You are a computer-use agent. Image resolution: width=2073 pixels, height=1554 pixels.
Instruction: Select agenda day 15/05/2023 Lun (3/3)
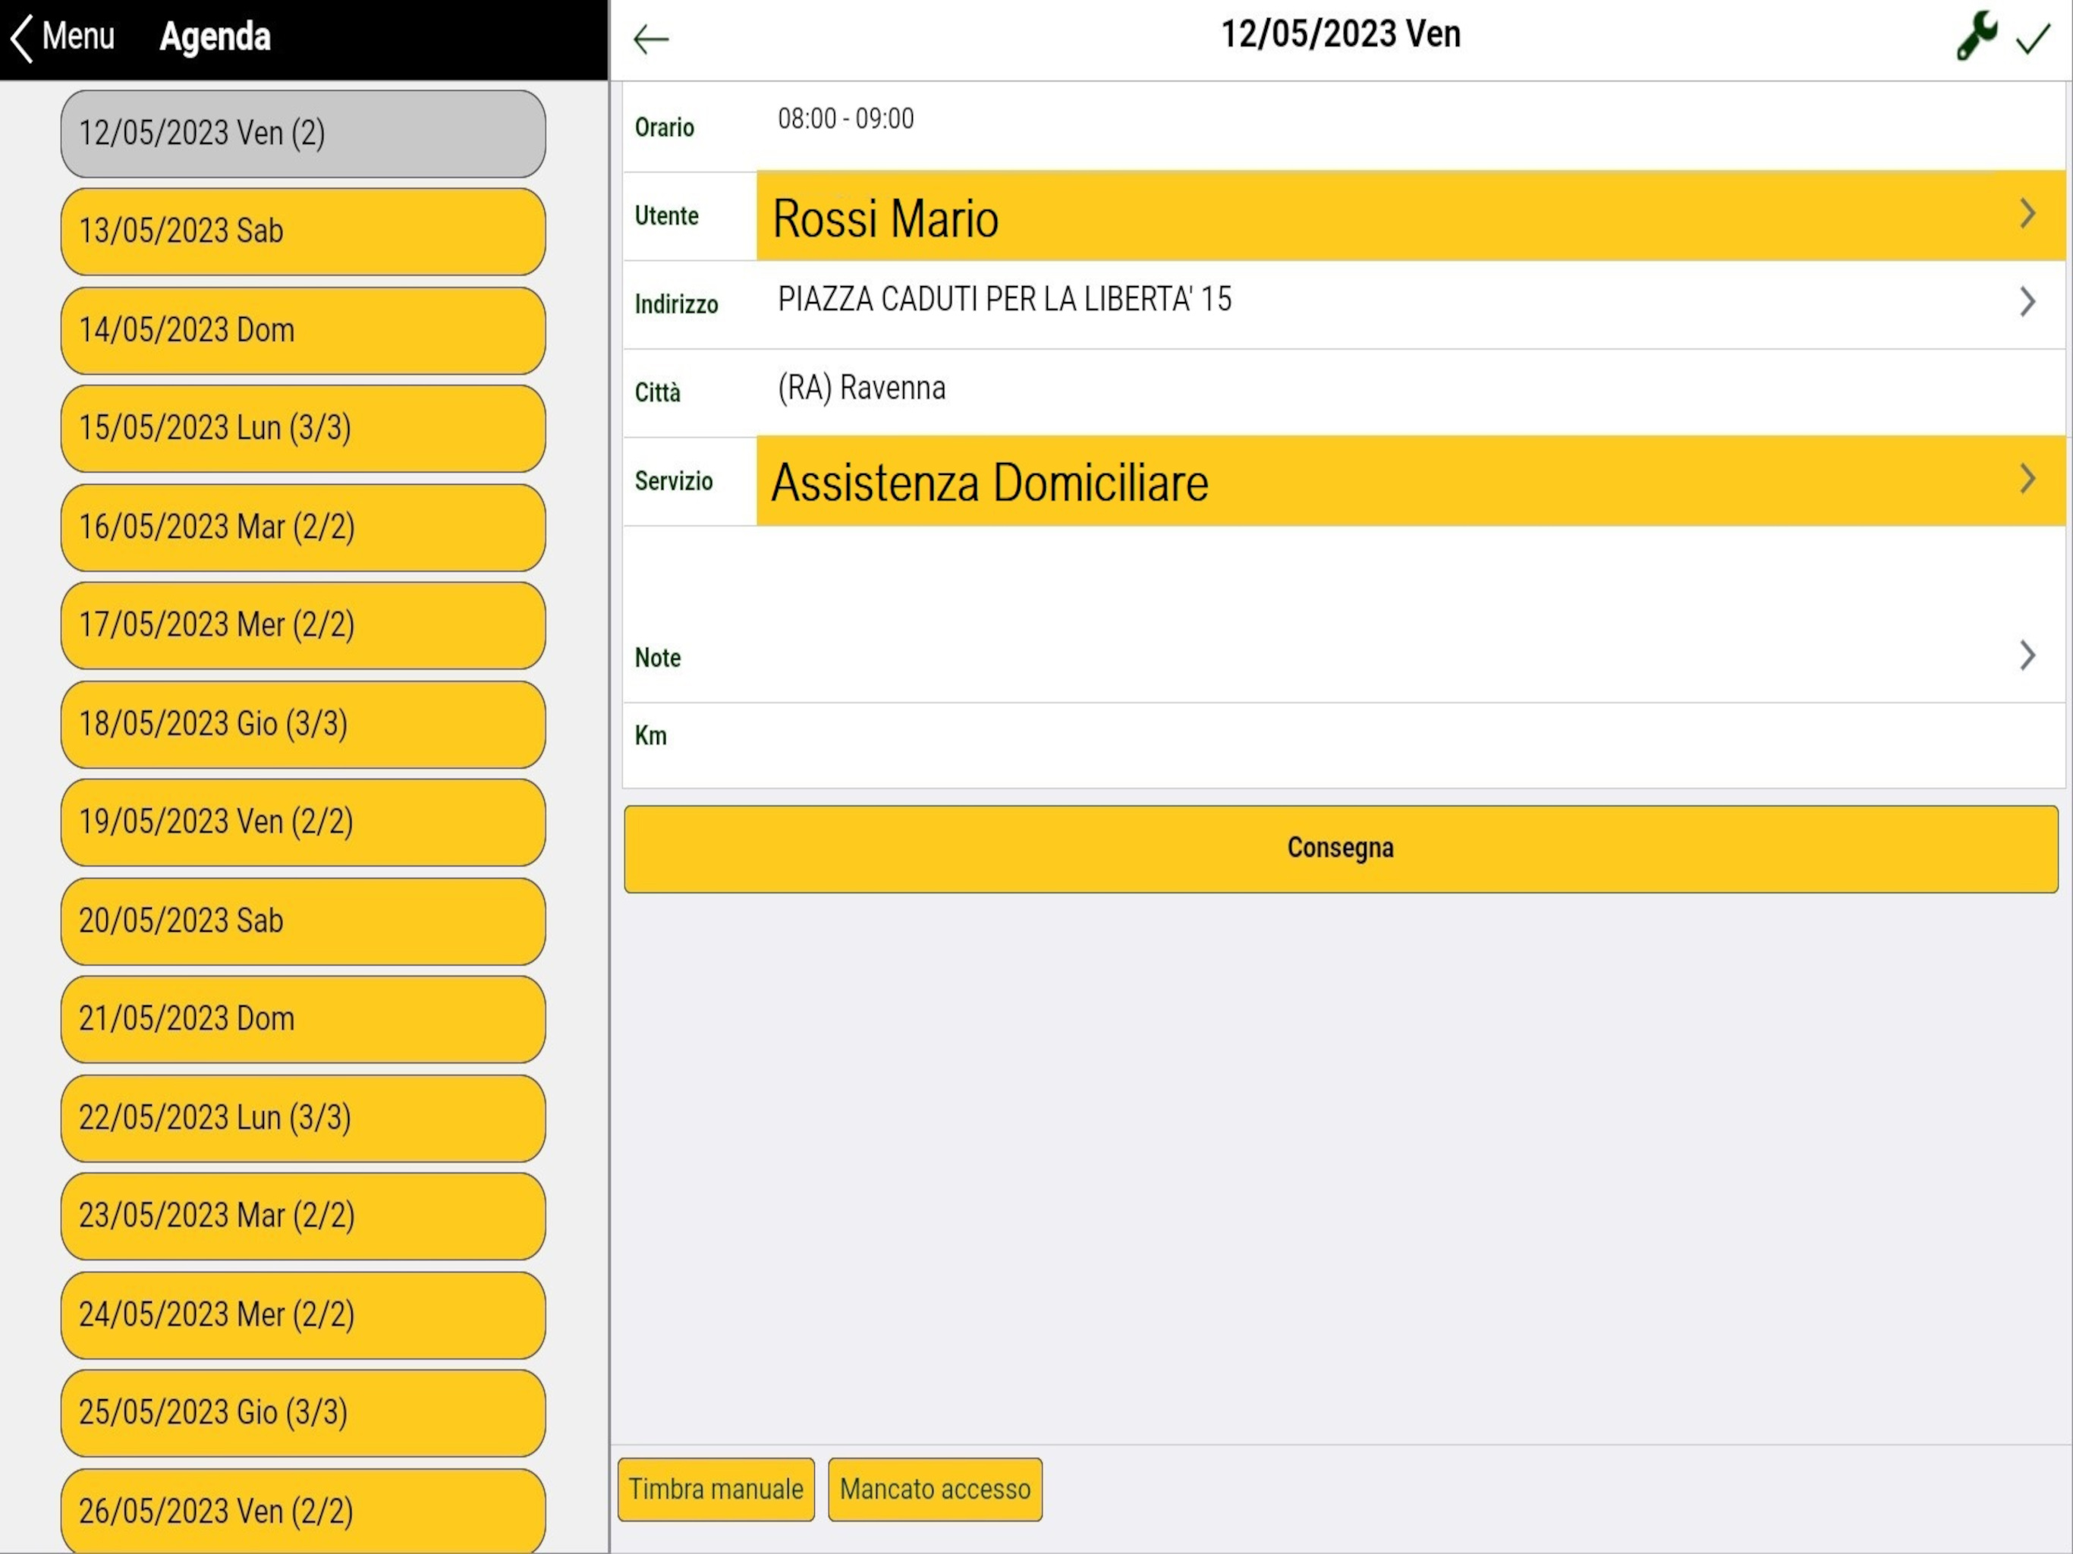click(303, 428)
